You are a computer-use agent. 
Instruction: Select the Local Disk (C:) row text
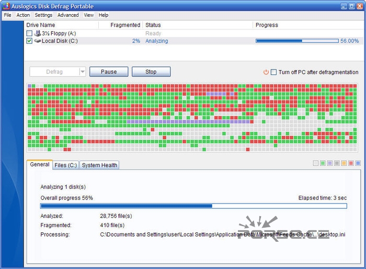tap(60, 41)
